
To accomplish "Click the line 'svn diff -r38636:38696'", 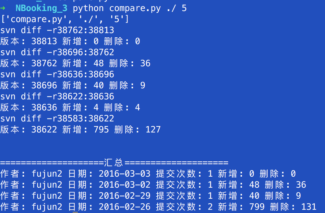I will click(57, 74).
